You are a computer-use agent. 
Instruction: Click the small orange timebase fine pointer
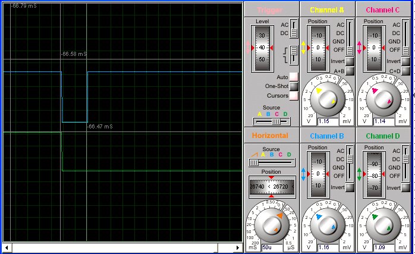pyautogui.click(x=276, y=230)
